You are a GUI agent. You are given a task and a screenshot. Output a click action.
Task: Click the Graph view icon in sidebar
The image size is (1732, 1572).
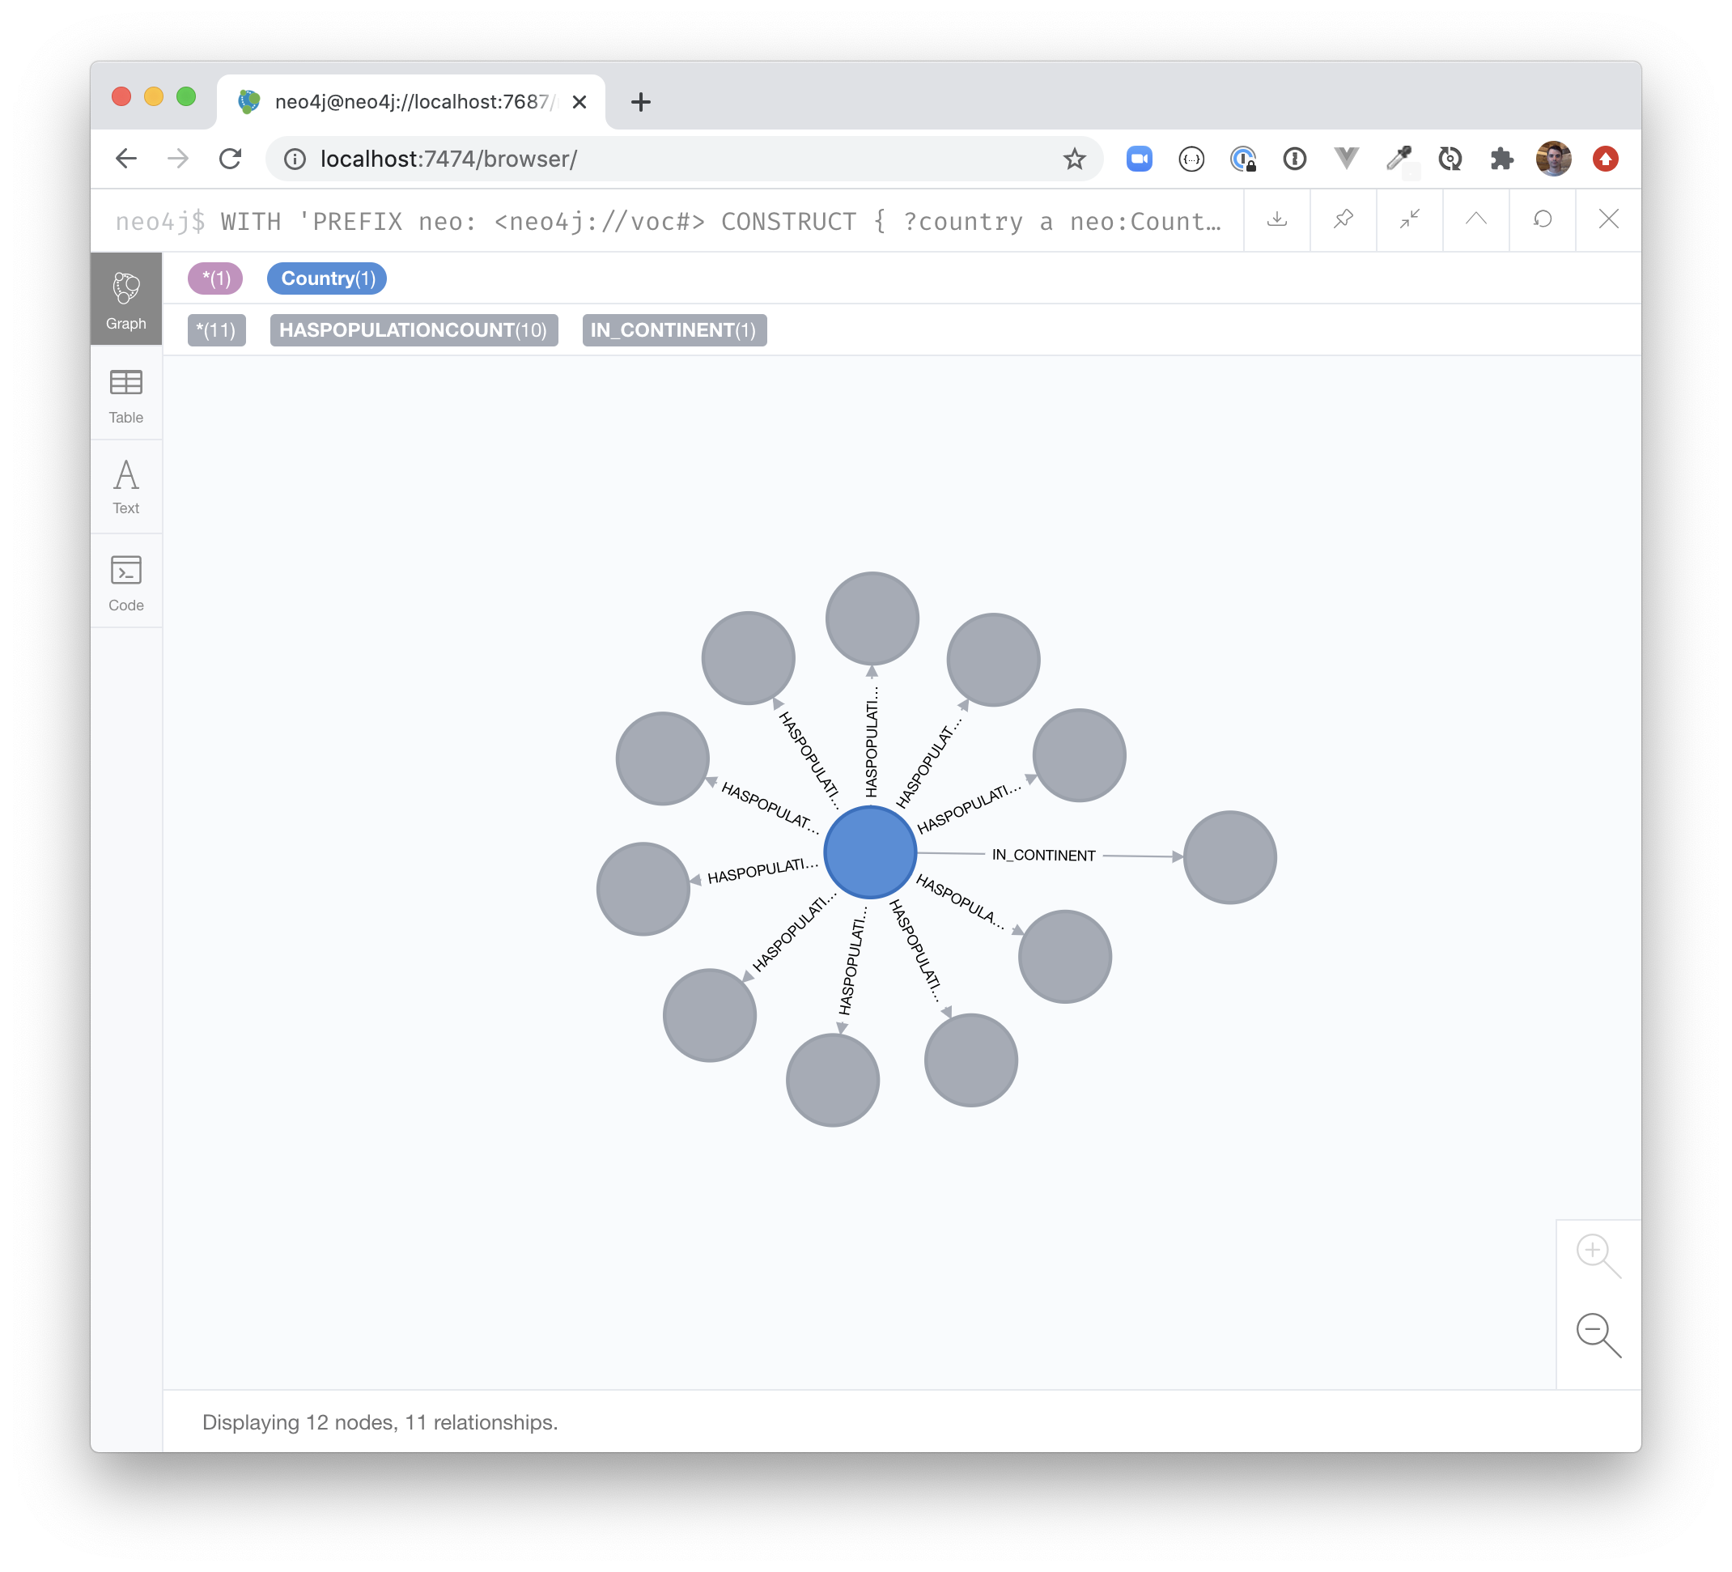click(127, 302)
